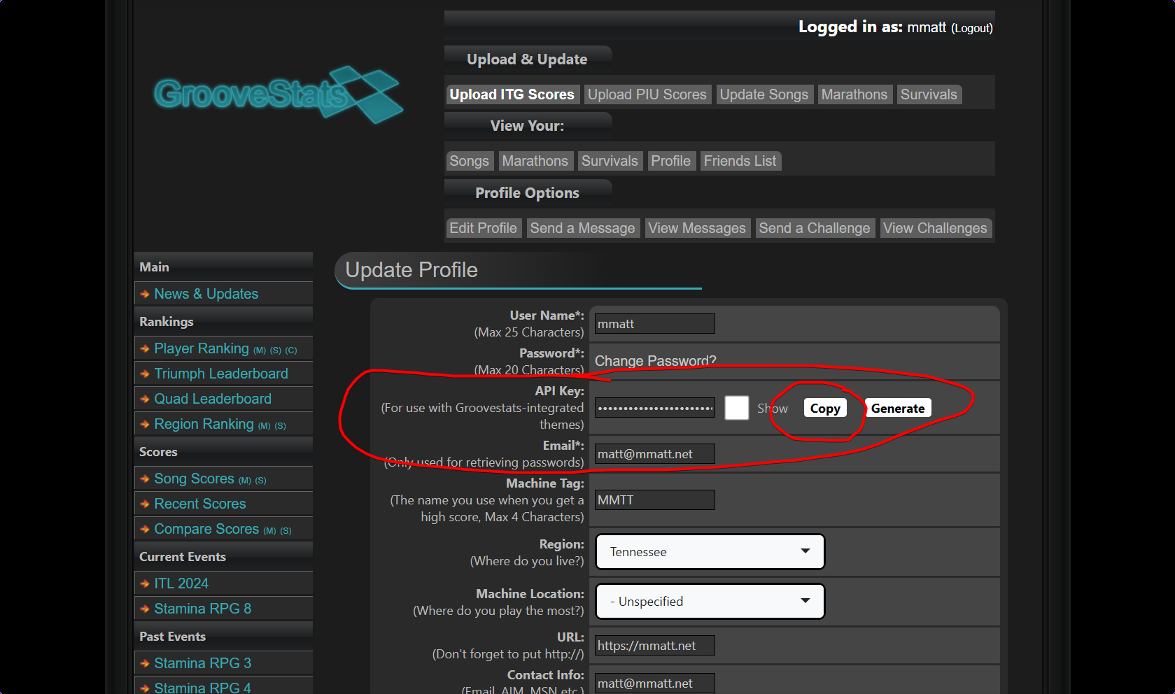Click the Logout link
This screenshot has height=694, width=1175.
click(x=971, y=28)
